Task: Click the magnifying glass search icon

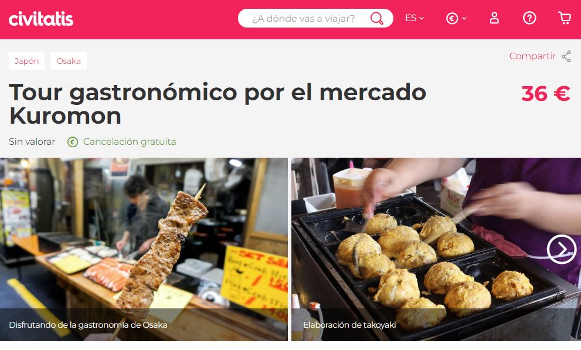Action: tap(377, 18)
